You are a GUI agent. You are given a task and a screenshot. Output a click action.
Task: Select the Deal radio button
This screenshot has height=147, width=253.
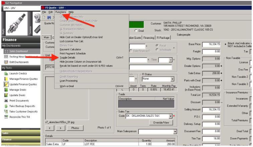click(136, 31)
